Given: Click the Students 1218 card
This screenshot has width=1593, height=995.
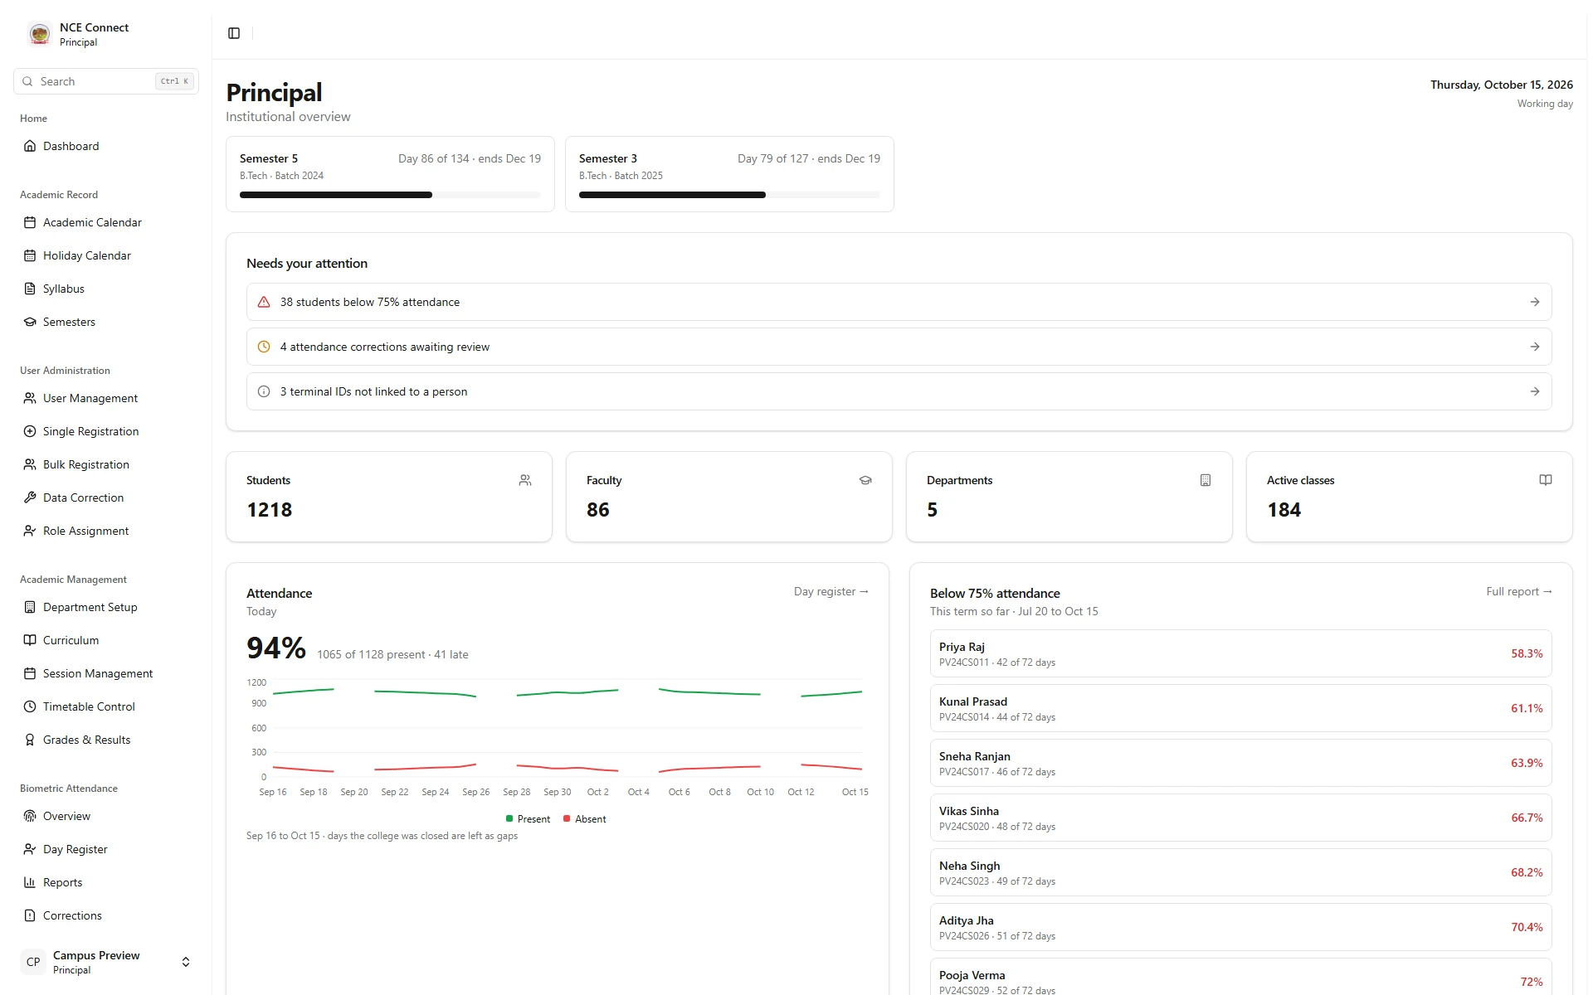Looking at the screenshot, I should click(389, 497).
